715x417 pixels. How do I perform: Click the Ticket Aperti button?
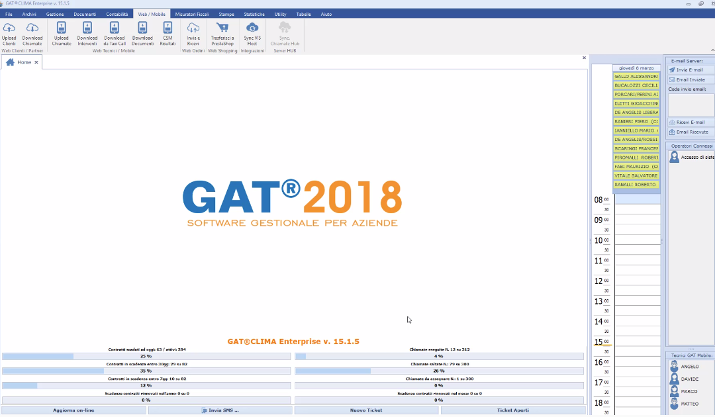pos(513,410)
